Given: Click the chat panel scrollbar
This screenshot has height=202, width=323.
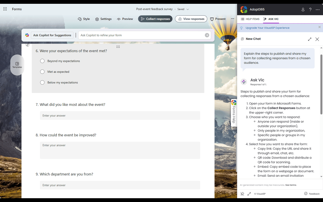Looking at the screenshot, I should click(321, 84).
